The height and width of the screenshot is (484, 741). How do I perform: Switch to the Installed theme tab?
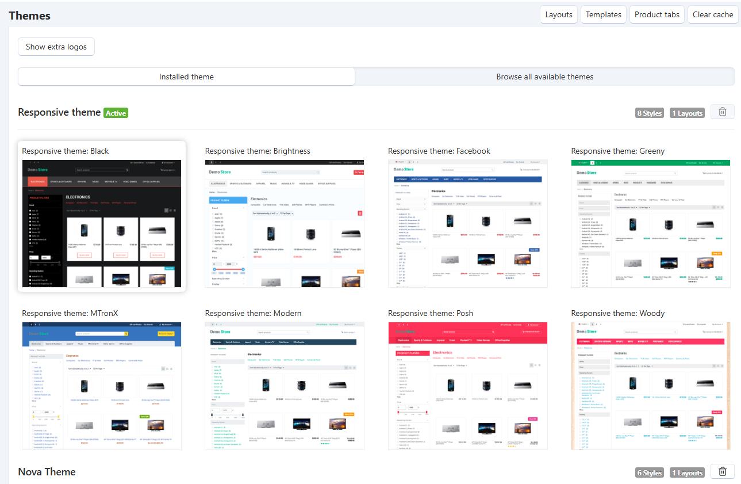click(x=186, y=77)
